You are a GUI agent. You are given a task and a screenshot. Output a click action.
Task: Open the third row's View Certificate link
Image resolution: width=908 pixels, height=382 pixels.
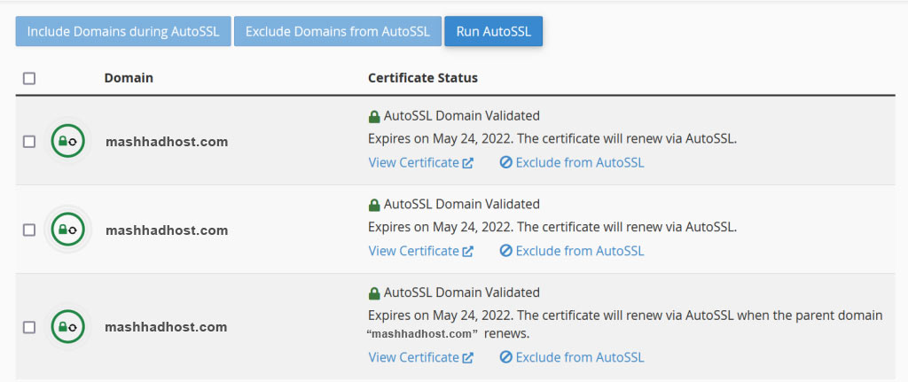point(413,358)
